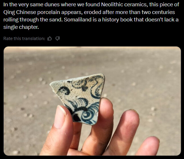Viewport: 184px width, 159px height.
Task: Click the word 'dunes' in first line
Action: click(53, 5)
